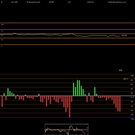Click the MR axis label -100
The image size is (135, 135).
132,119
